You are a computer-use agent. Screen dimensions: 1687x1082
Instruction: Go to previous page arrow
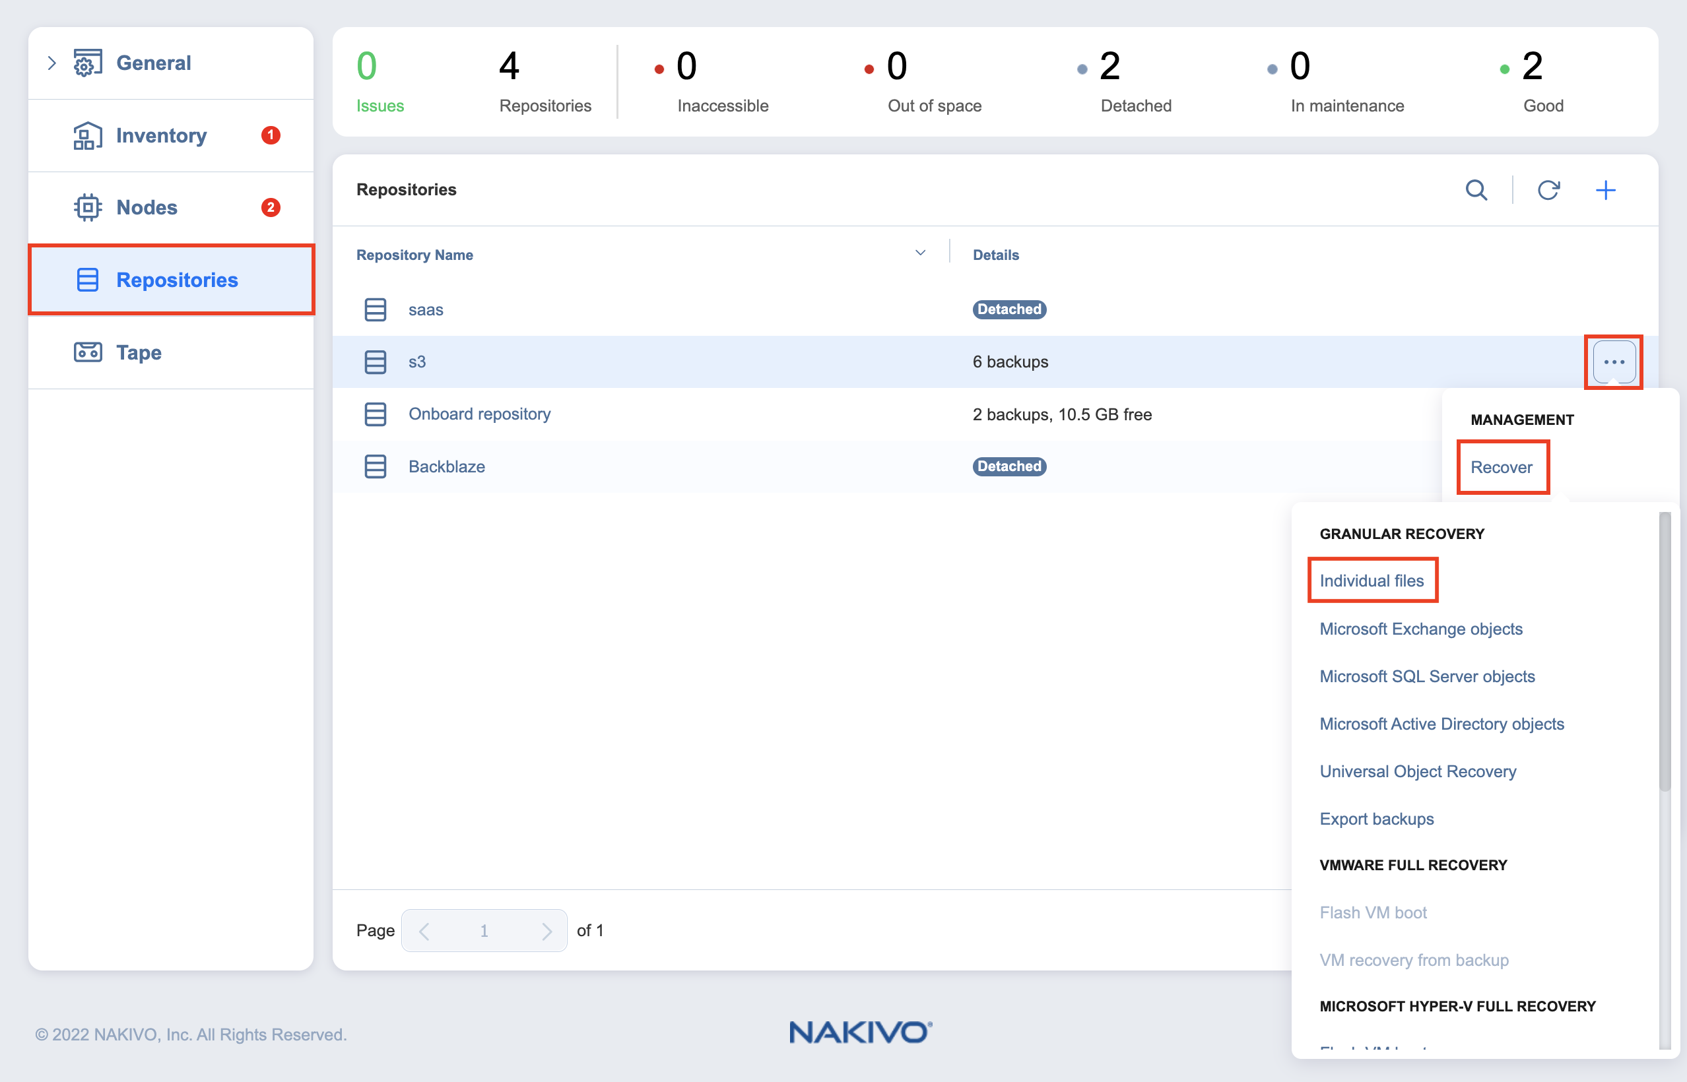[x=424, y=931]
